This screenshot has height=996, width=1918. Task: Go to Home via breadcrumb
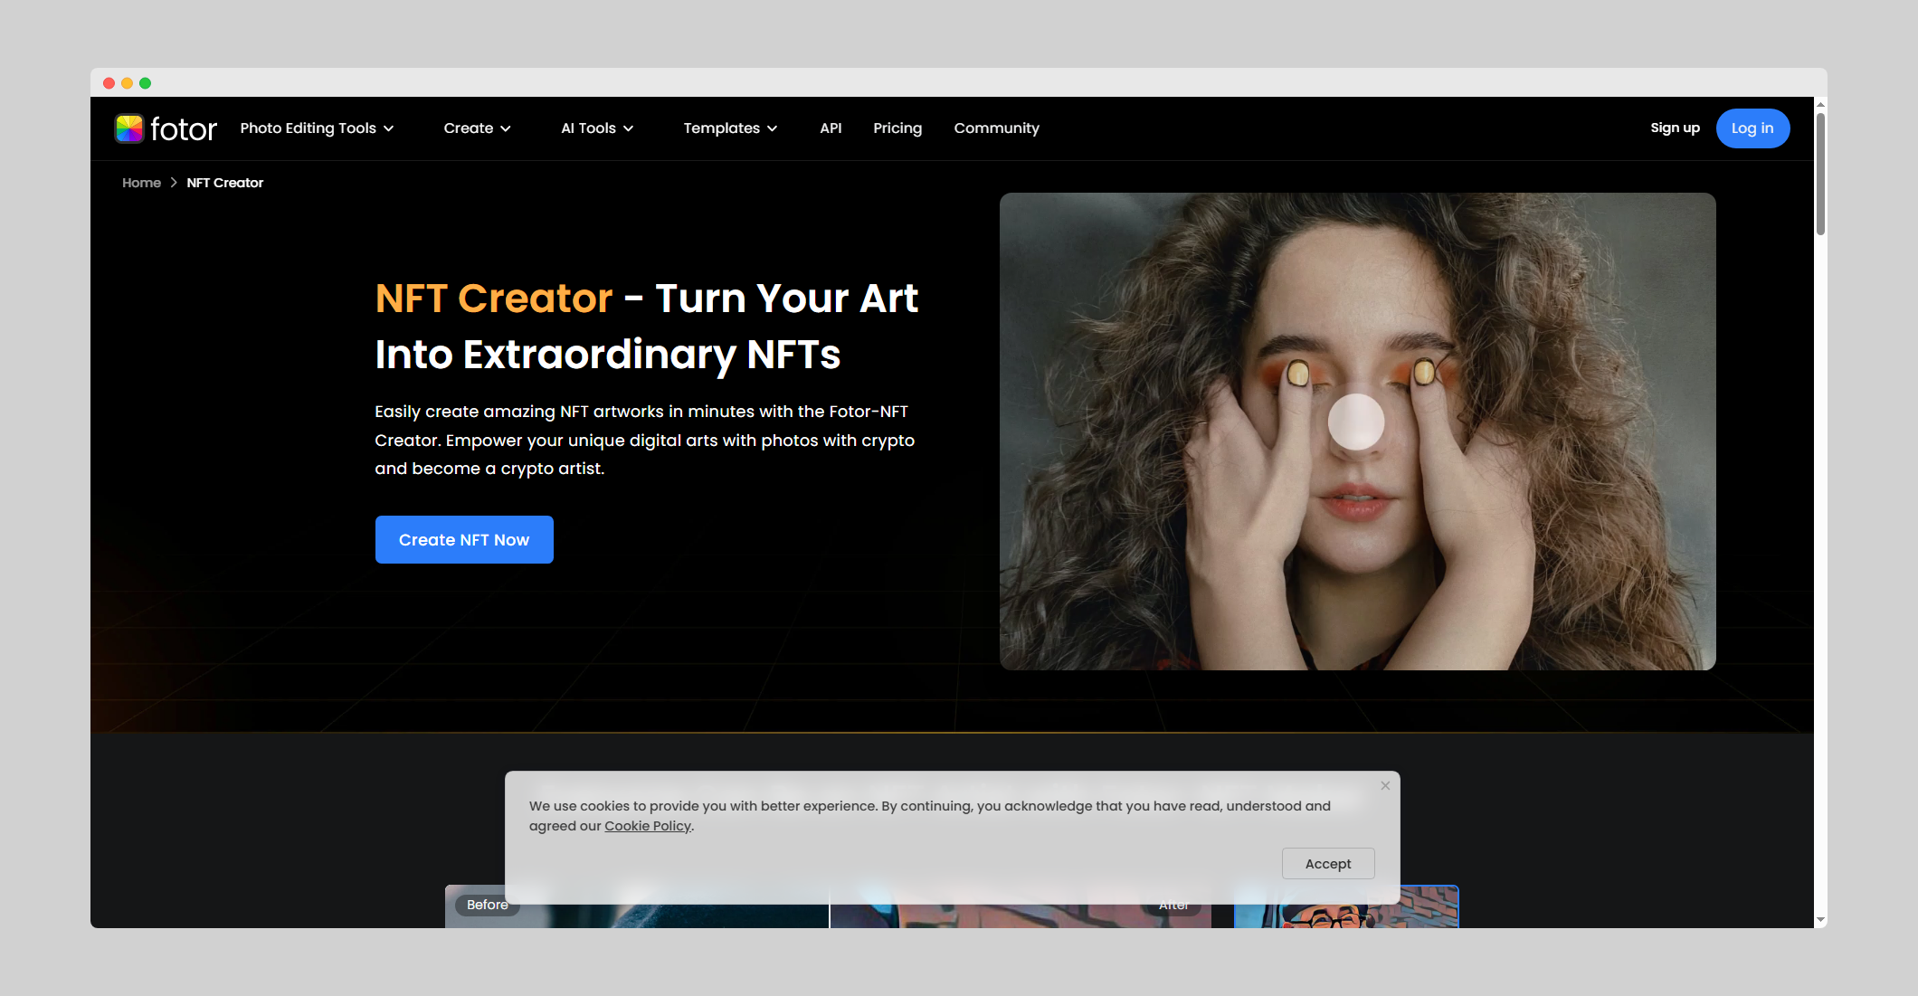(x=141, y=183)
